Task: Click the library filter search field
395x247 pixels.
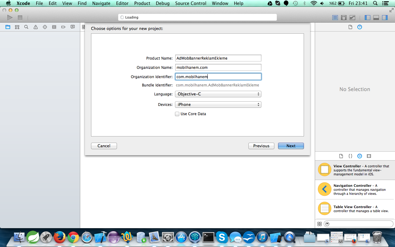Action: click(x=359, y=224)
